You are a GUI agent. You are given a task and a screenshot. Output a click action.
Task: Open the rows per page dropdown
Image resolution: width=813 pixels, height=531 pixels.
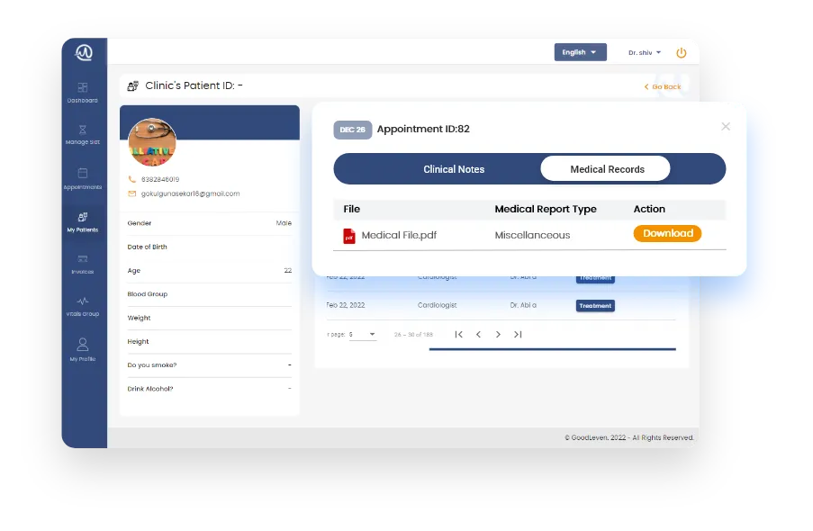[365, 334]
